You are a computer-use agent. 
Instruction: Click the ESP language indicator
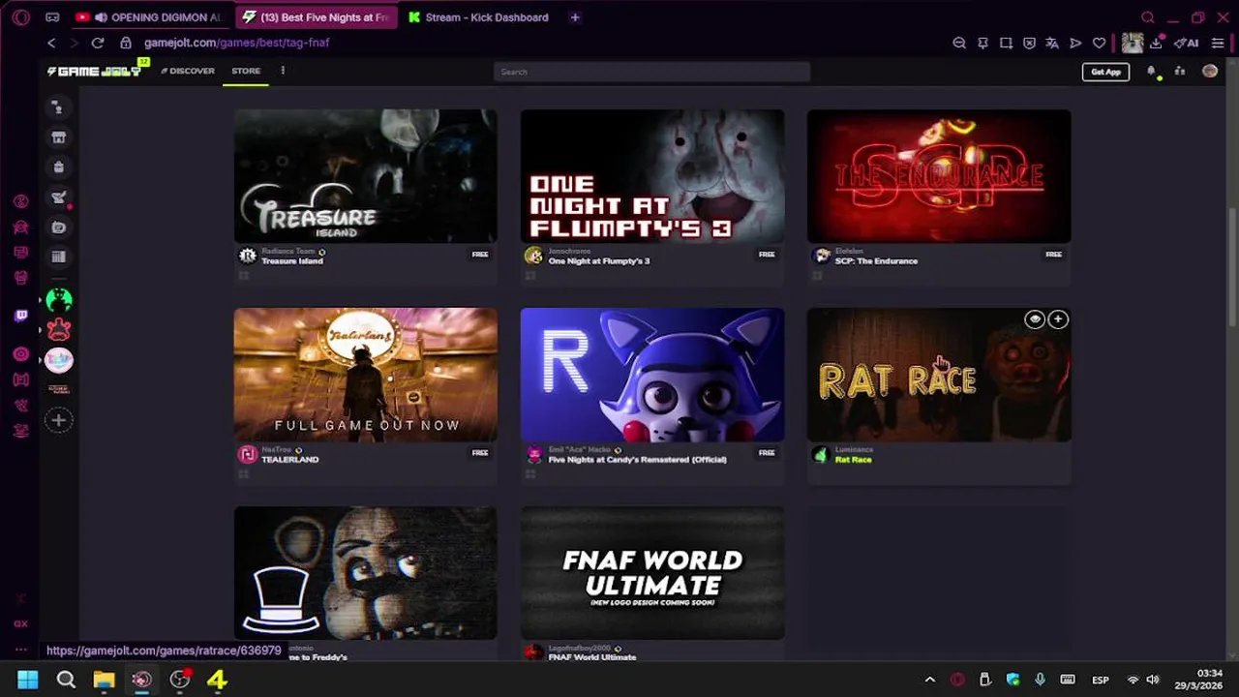(1101, 680)
